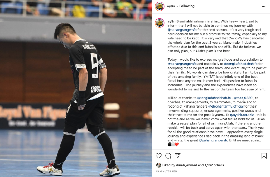Open first @pahangrangersfc mention in caption
The width and height of the screenshot is (270, 177).
pos(182,30)
